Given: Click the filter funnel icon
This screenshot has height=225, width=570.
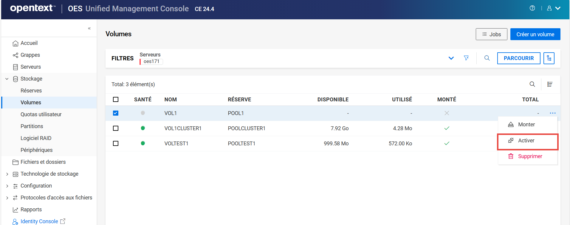Looking at the screenshot, I should click(466, 58).
